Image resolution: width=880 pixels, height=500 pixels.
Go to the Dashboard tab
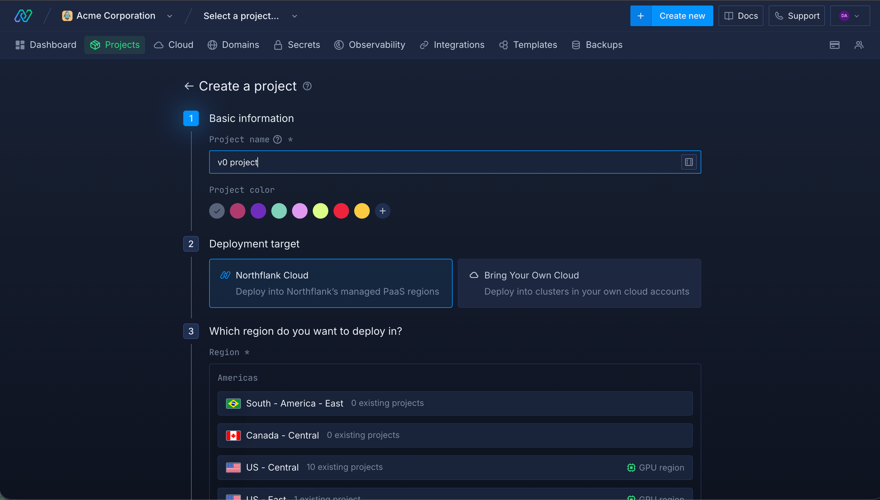pyautogui.click(x=46, y=45)
